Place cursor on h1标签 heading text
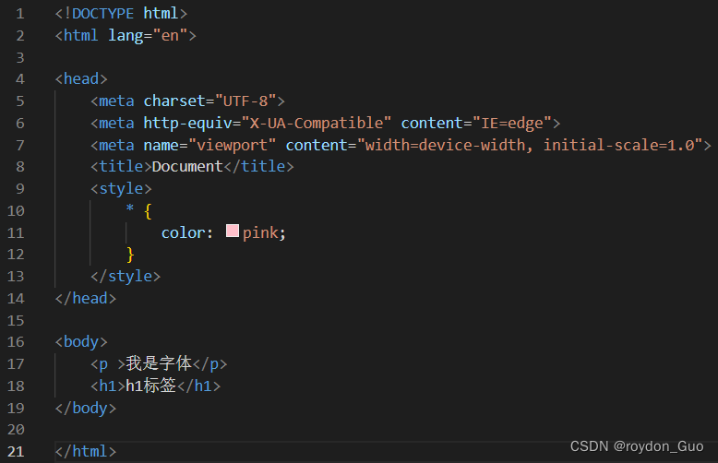The height and width of the screenshot is (463, 718). tap(150, 386)
